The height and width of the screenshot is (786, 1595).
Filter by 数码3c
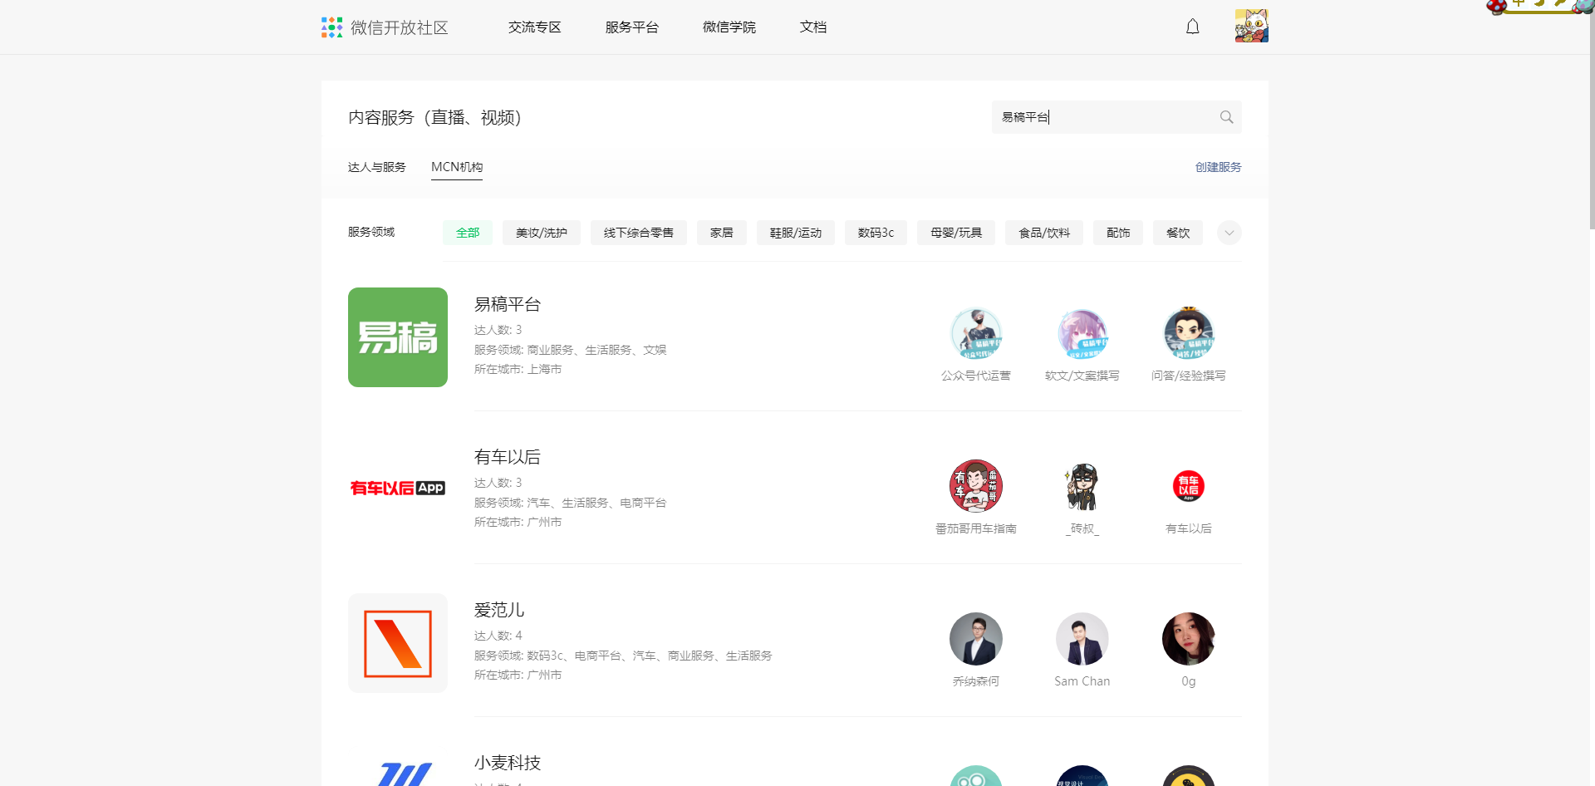[876, 233]
